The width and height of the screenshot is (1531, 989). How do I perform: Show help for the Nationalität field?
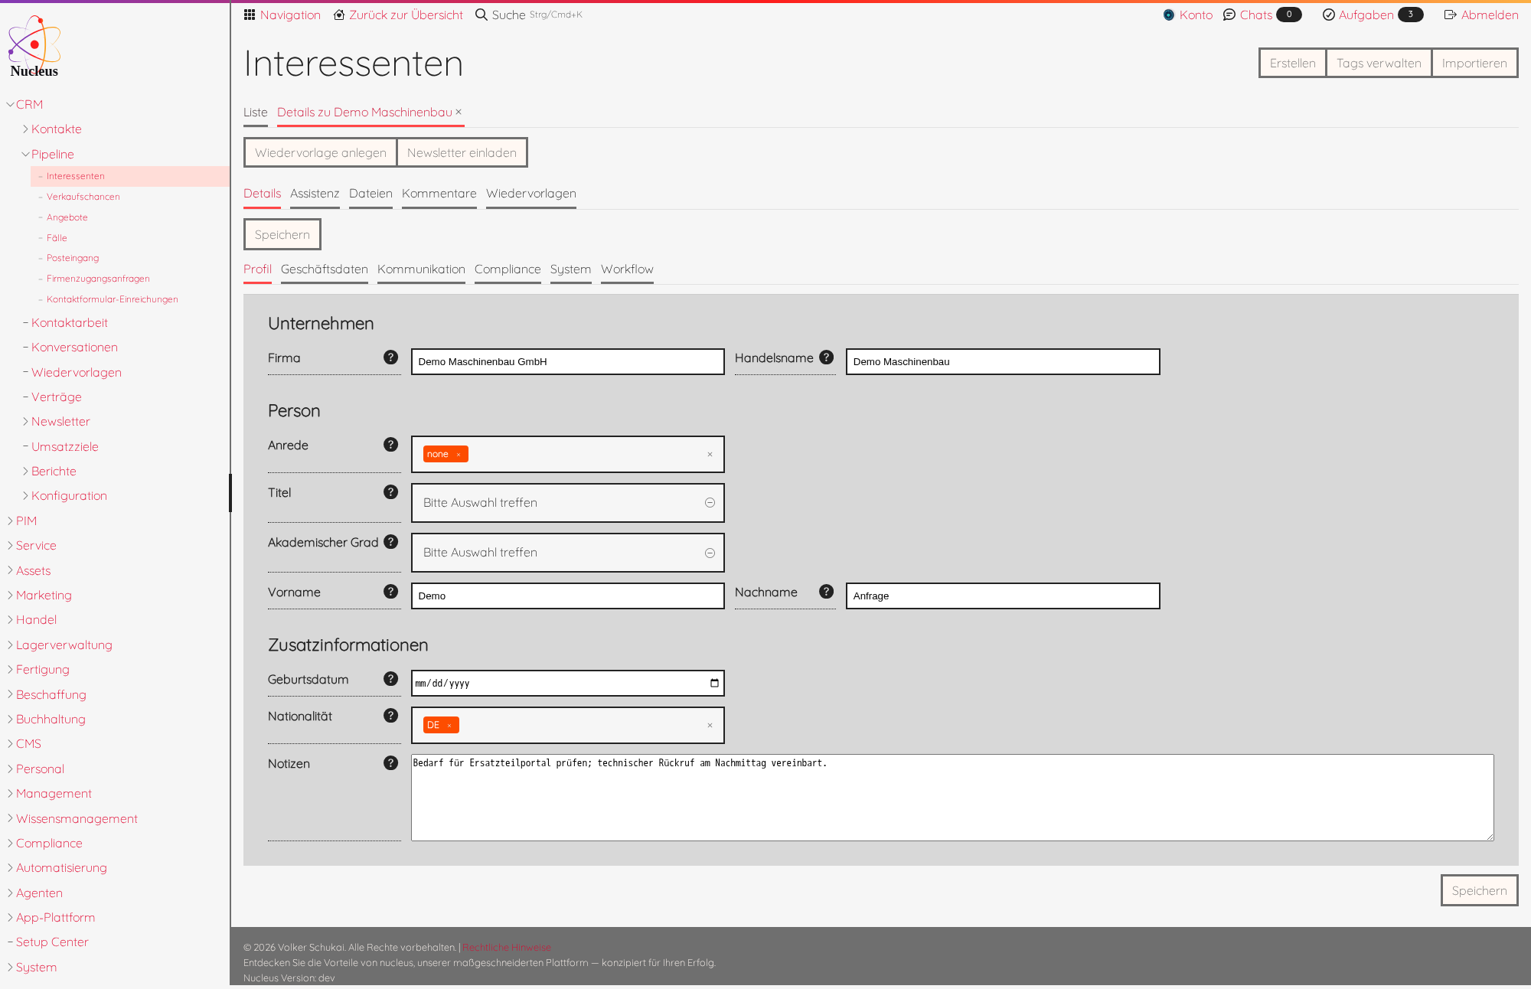tap(391, 716)
